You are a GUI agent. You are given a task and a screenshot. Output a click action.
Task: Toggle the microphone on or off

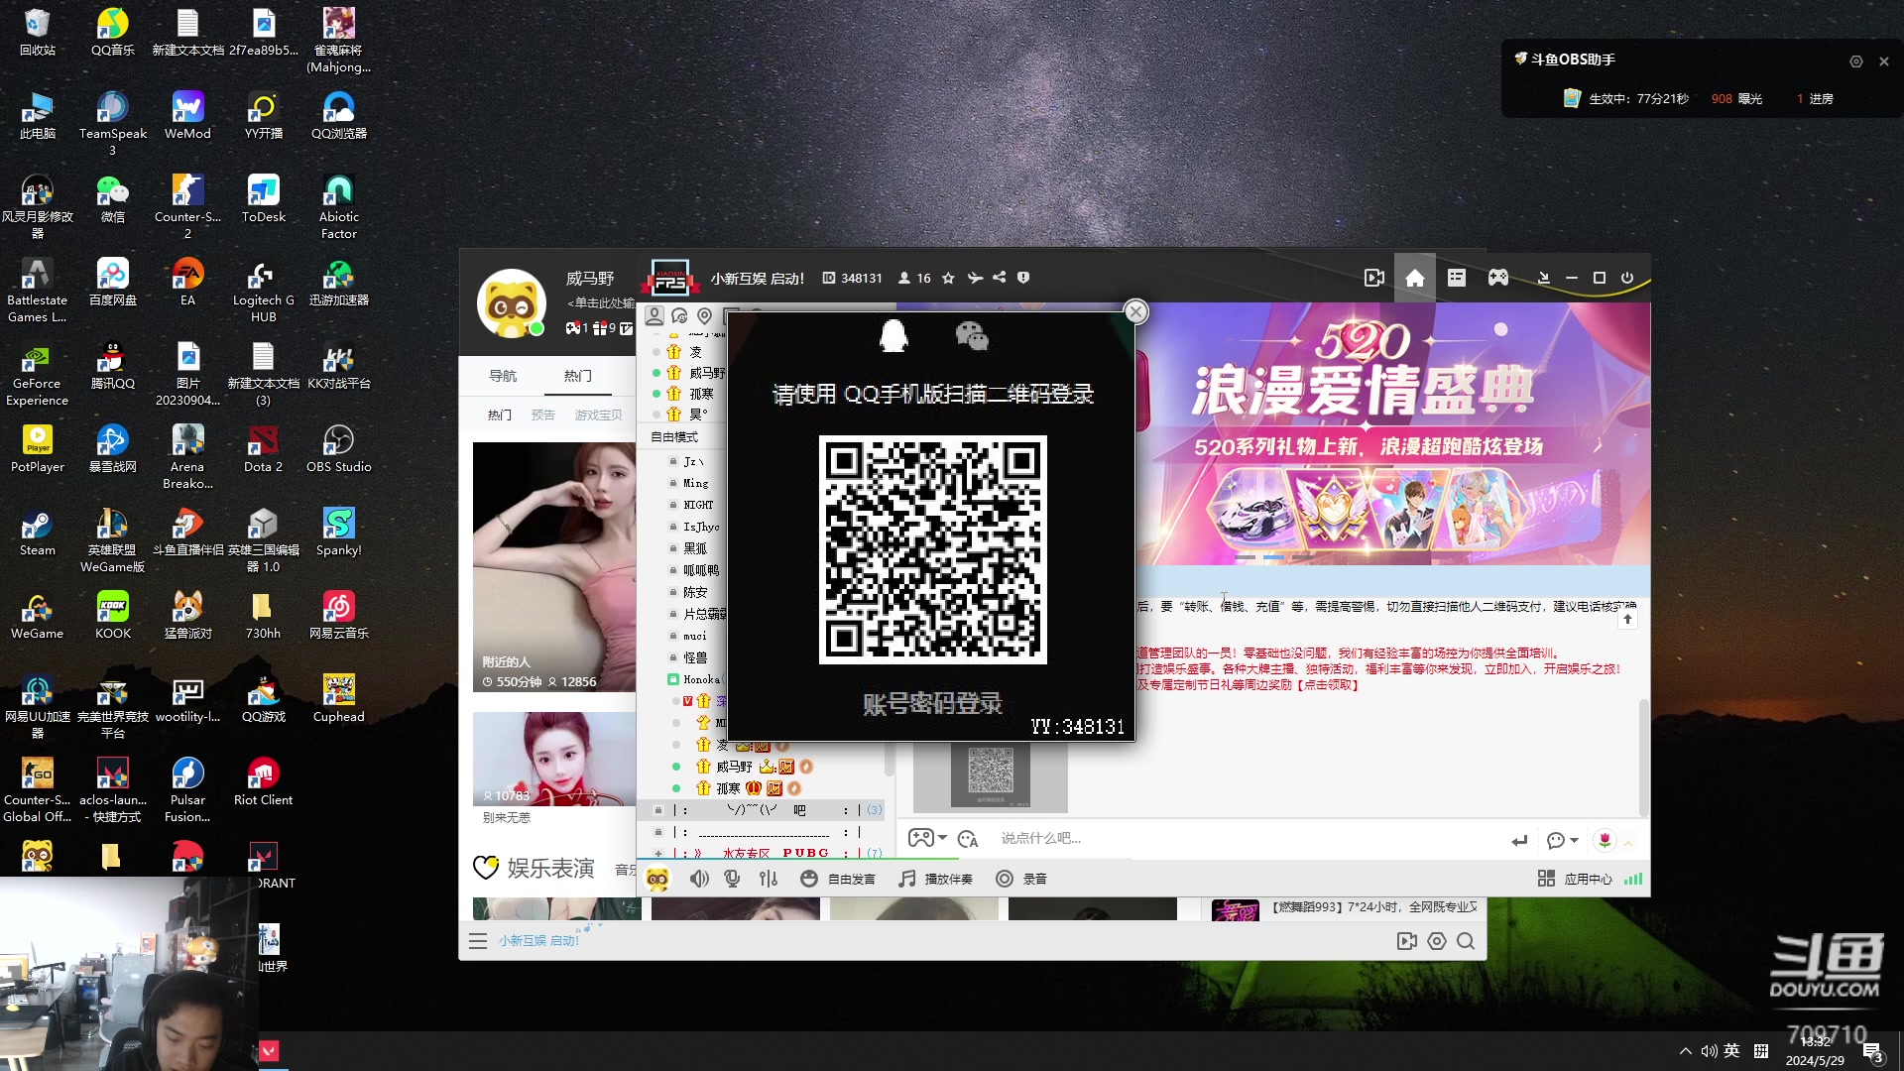pyautogui.click(x=732, y=879)
